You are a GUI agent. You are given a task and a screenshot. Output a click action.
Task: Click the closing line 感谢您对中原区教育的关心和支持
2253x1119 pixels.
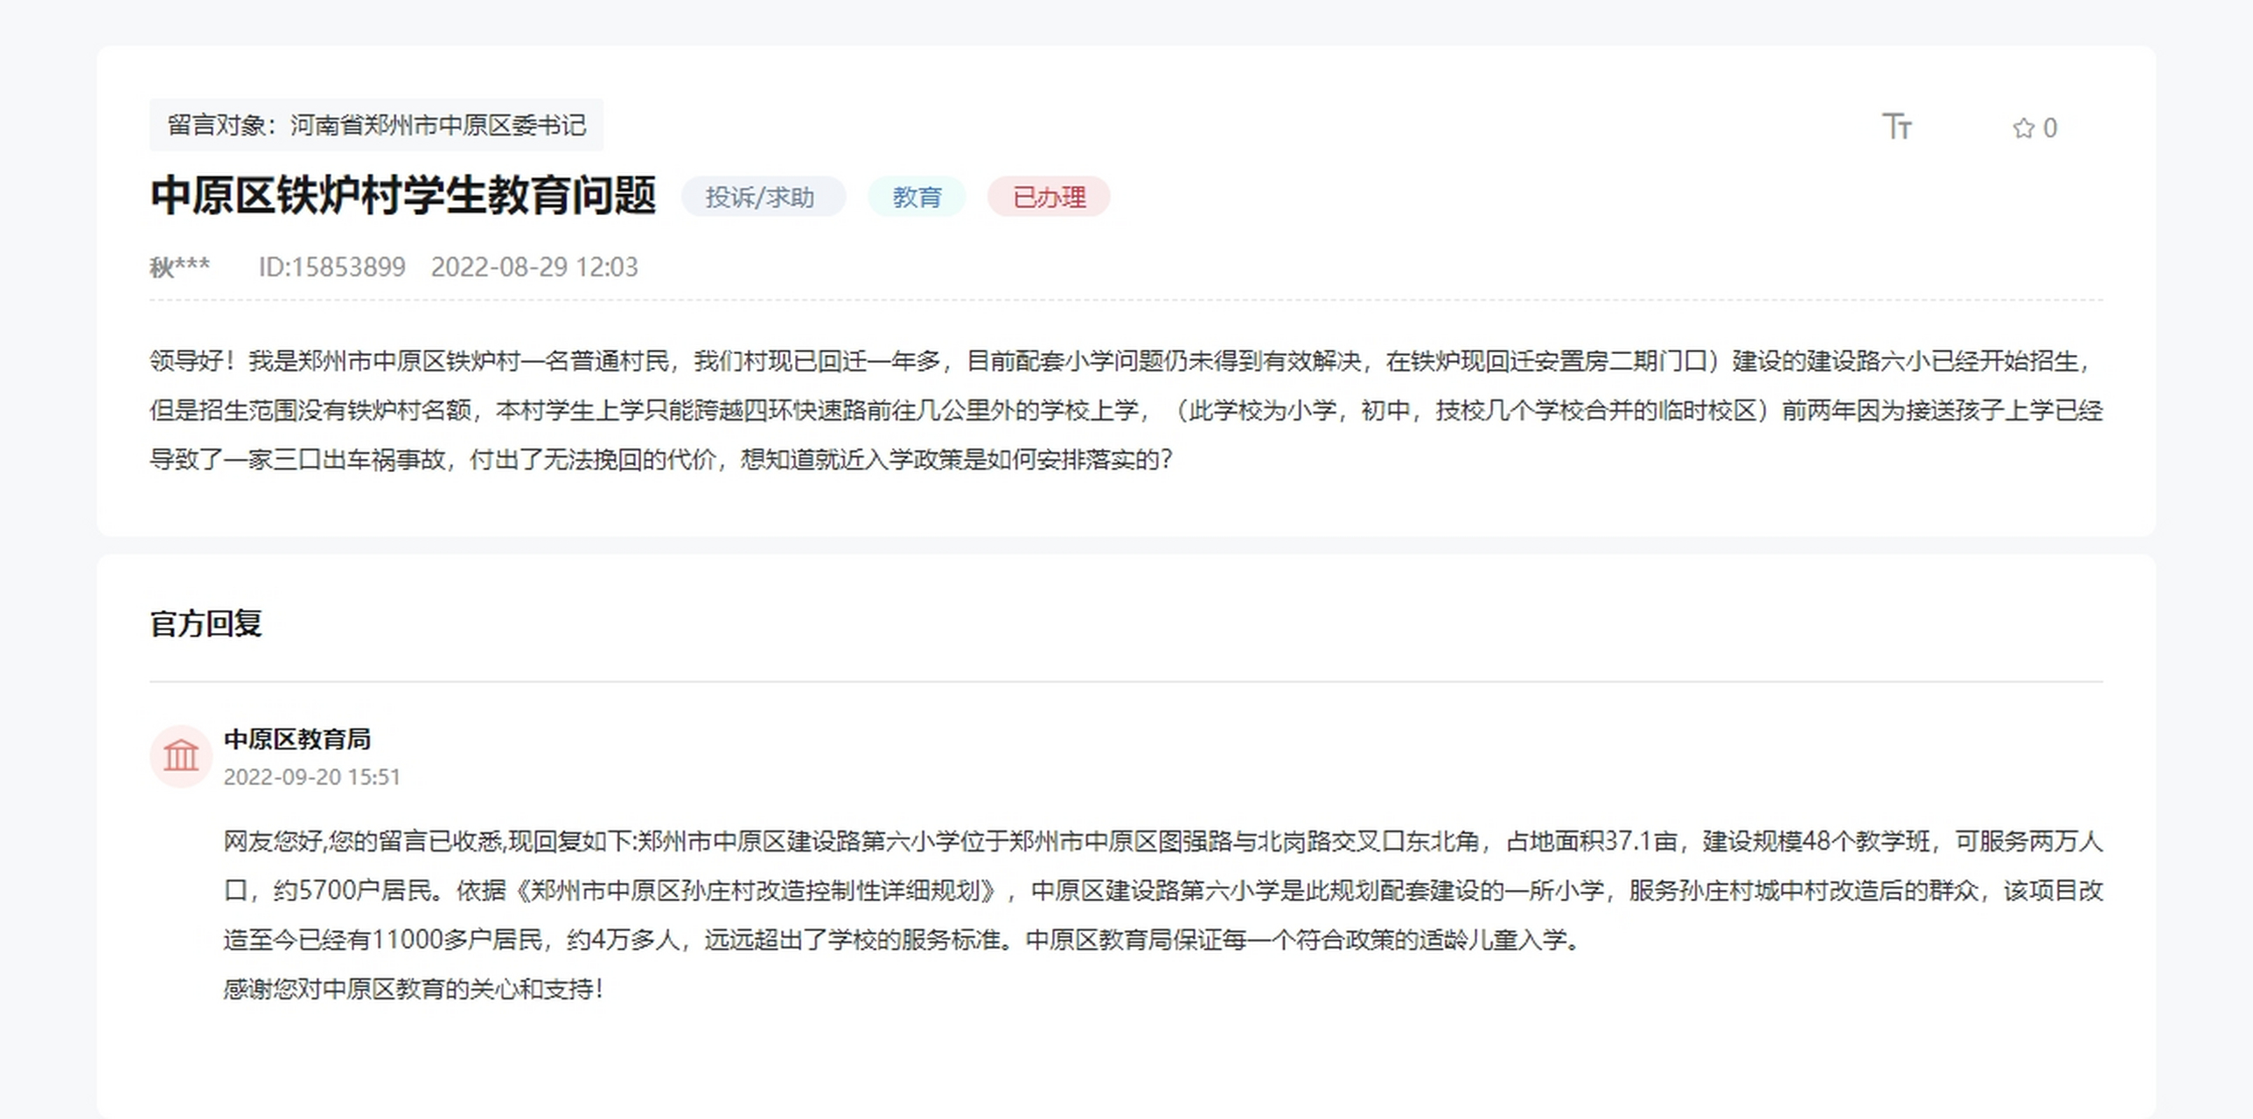pyautogui.click(x=413, y=990)
